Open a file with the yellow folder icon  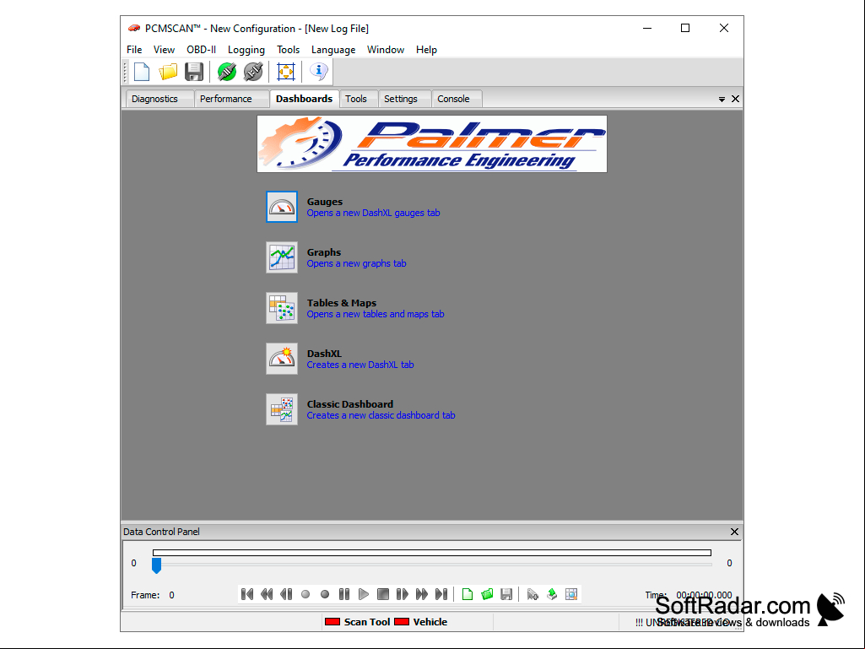(x=168, y=72)
